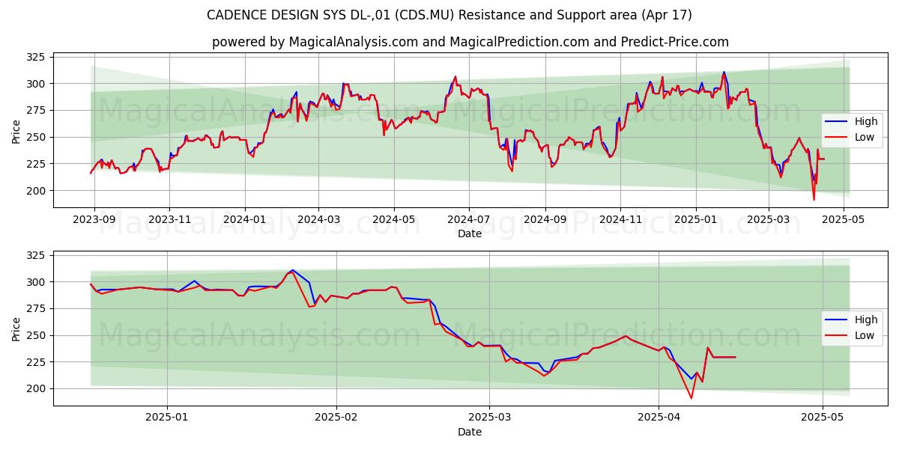Click the 'Date' axis label under the bottom chart

(x=470, y=433)
